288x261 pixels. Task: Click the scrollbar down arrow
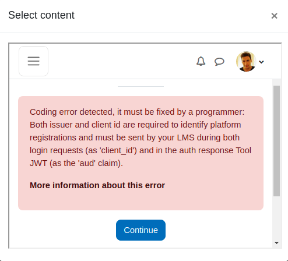(276, 243)
